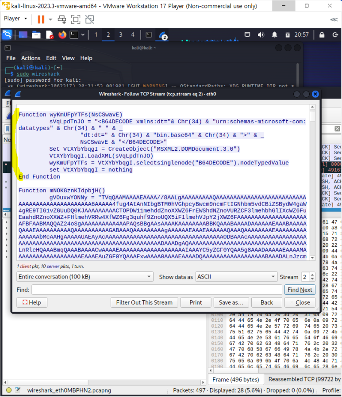Open the Player menu
342x397 pixels.
tap(15, 19)
